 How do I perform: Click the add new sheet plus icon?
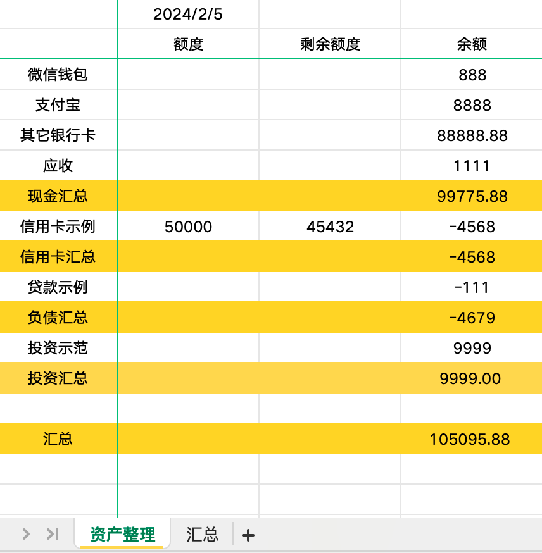point(248,535)
